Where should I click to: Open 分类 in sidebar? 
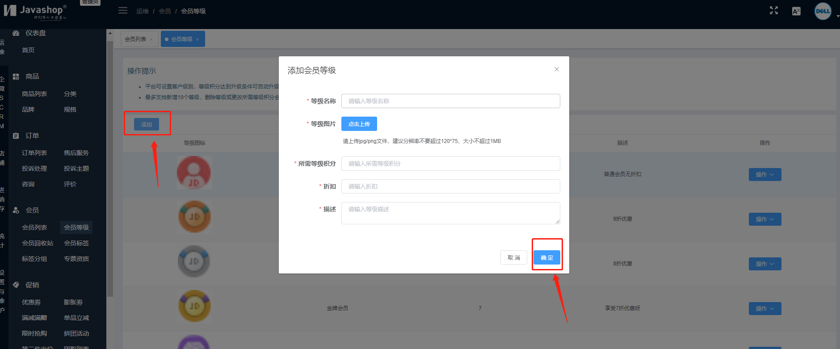coord(70,94)
